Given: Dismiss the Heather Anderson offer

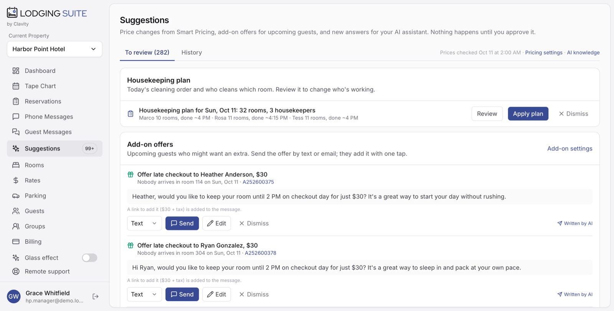Looking at the screenshot, I should 254,223.
